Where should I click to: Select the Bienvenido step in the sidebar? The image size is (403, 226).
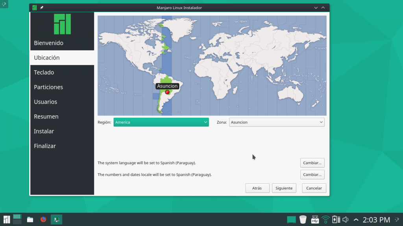(62, 43)
